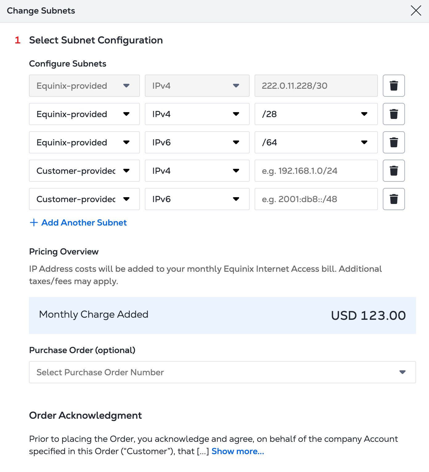Viewport: 429px width, 472px height.
Task: Delete the Customer-provided IPv4 subnet row
Action: 394,171
